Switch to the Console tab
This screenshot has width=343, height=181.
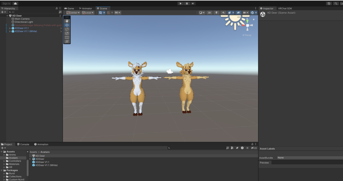click(23, 144)
